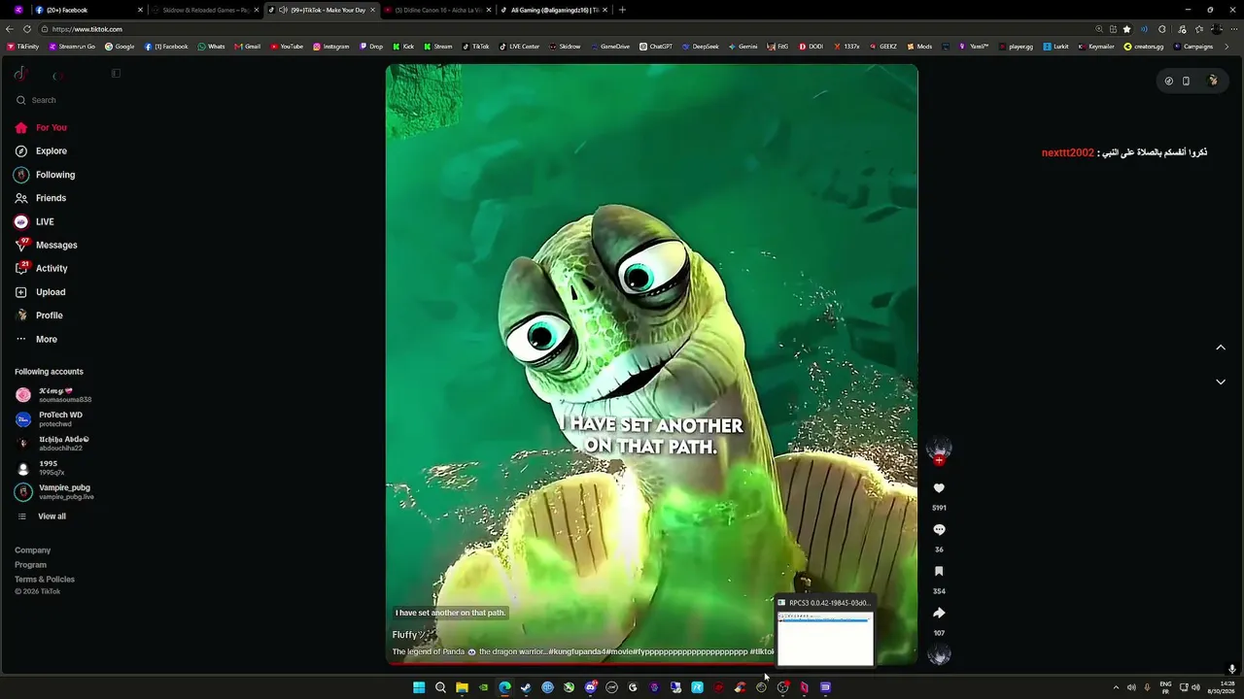Open browser settings and more menu
Image resolution: width=1244 pixels, height=699 pixels.
pyautogui.click(x=1232, y=29)
